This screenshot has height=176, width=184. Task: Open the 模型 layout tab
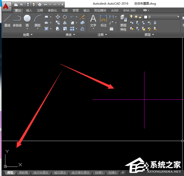point(10,173)
